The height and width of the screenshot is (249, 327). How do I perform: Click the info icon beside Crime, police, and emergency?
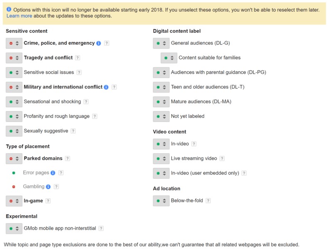[98, 43]
